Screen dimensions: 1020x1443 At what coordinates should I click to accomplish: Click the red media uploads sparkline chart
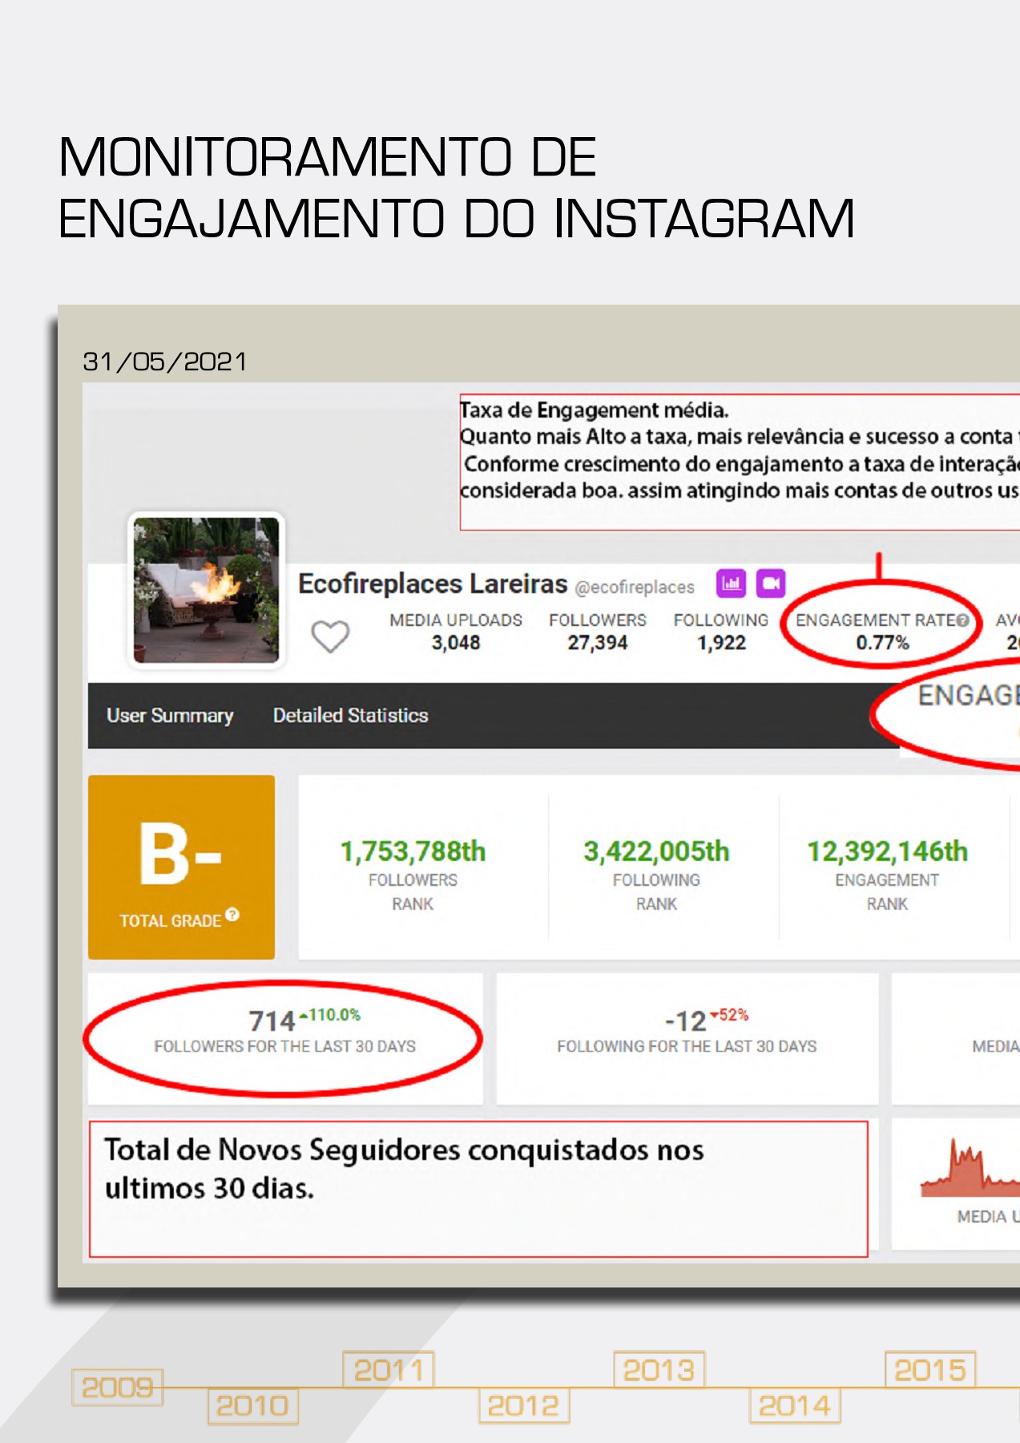click(x=970, y=1170)
